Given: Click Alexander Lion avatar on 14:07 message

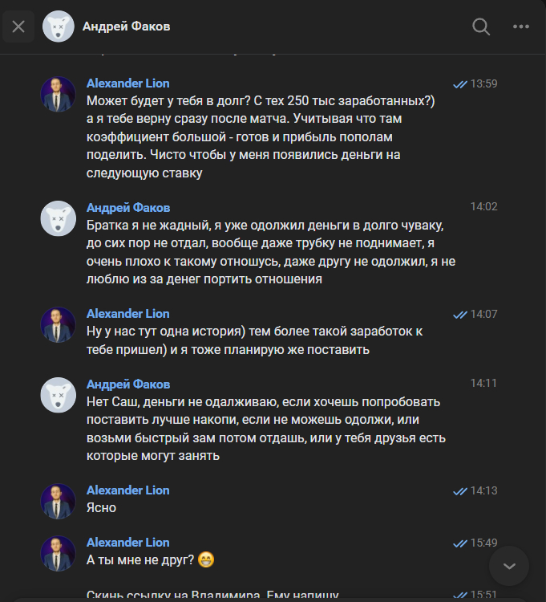Looking at the screenshot, I should tap(59, 324).
